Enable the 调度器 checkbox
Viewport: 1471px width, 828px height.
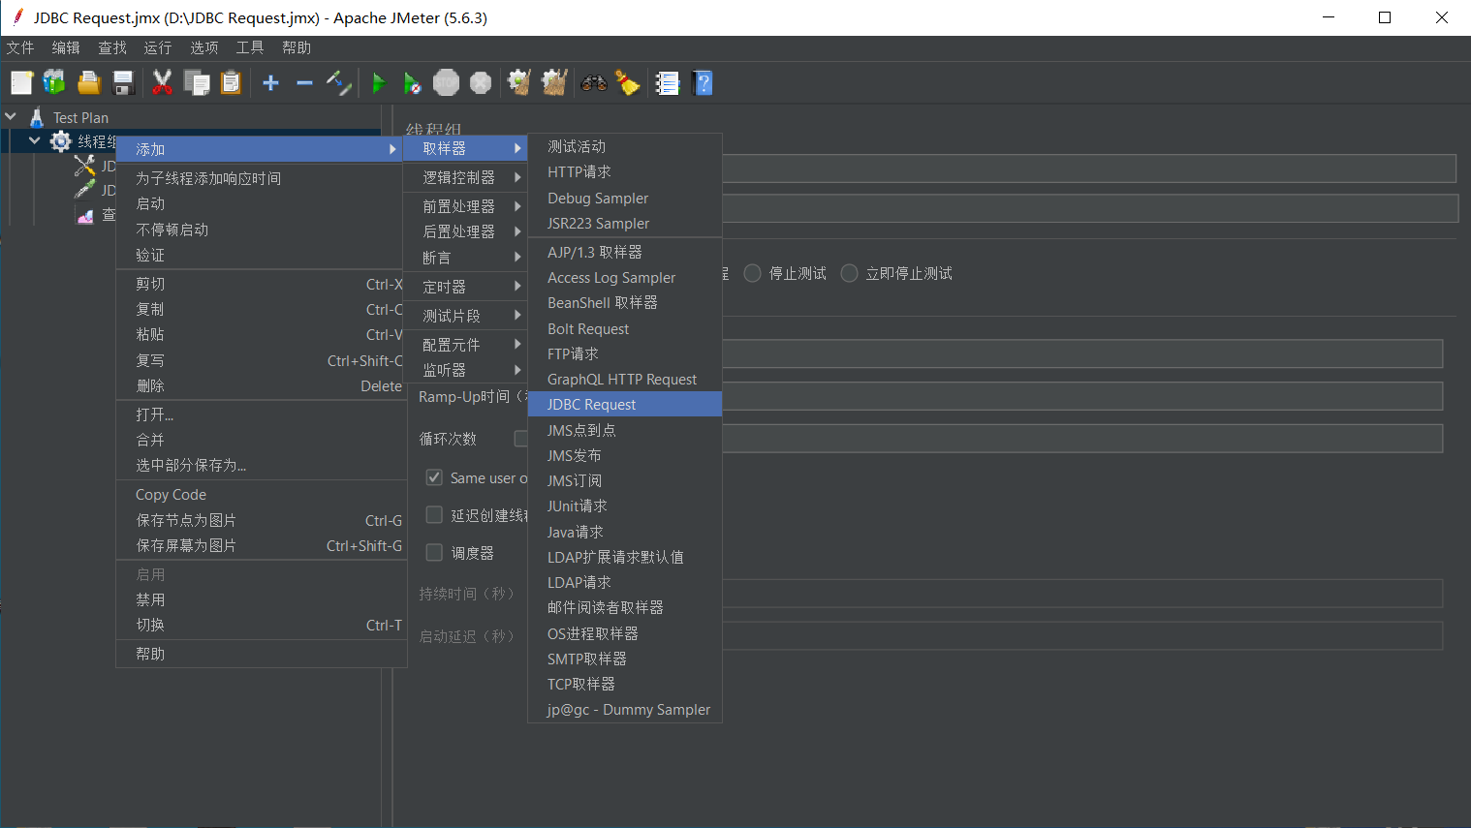(434, 553)
